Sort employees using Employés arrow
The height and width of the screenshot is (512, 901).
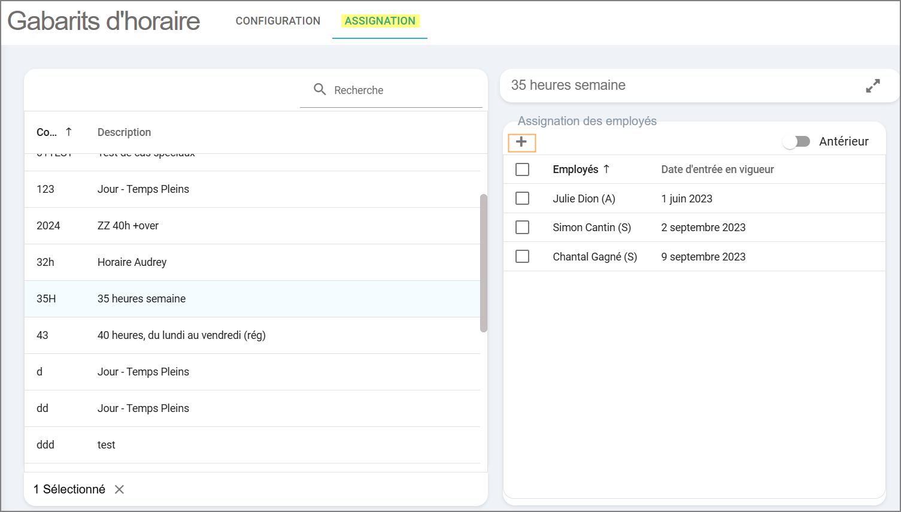[x=606, y=169]
